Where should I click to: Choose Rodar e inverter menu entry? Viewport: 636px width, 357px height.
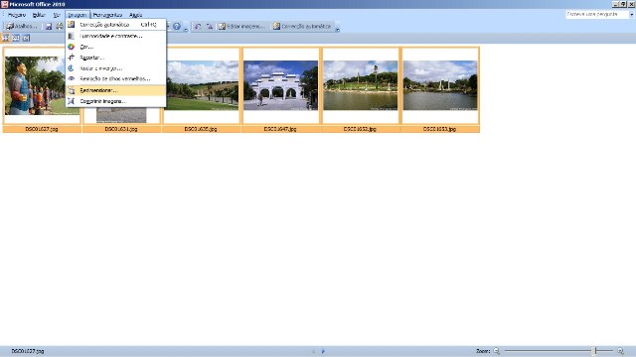click(116, 68)
